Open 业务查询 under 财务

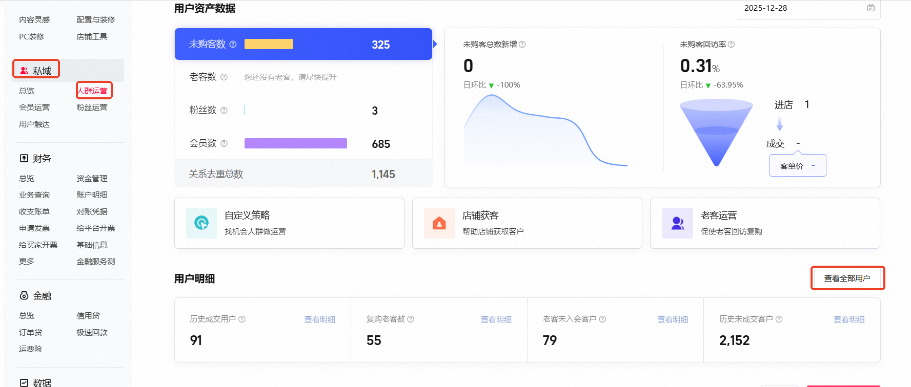pyautogui.click(x=34, y=195)
